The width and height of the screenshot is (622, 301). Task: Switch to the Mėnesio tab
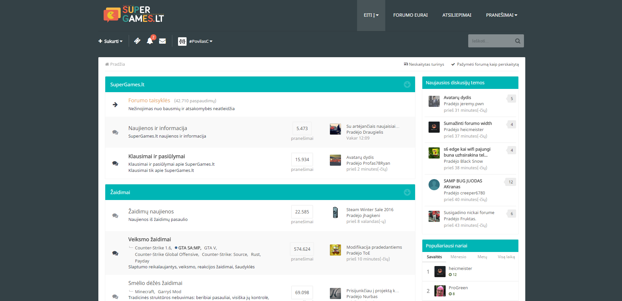(458, 257)
